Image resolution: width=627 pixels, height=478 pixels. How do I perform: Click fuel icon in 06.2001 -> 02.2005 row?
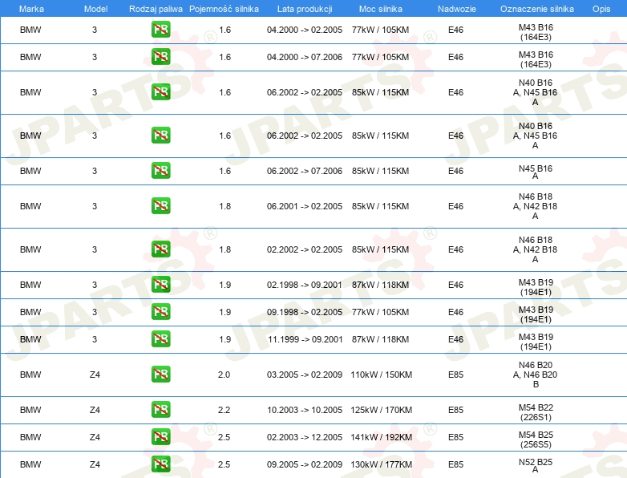160,206
